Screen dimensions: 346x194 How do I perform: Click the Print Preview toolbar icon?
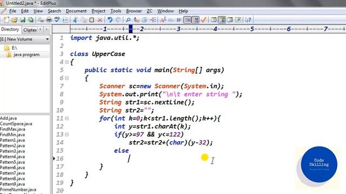[41, 20]
